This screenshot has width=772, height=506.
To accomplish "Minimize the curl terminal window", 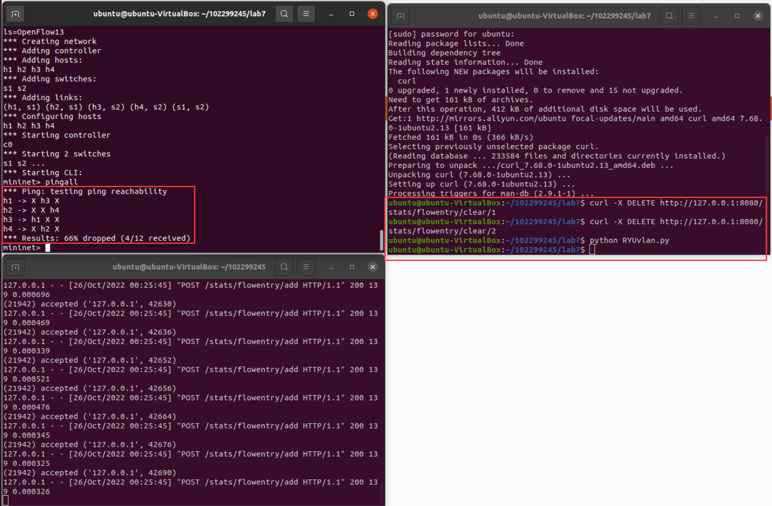I will coord(716,16).
